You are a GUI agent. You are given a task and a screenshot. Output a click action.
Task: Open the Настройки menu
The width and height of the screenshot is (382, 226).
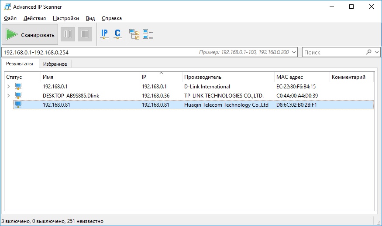[65, 18]
